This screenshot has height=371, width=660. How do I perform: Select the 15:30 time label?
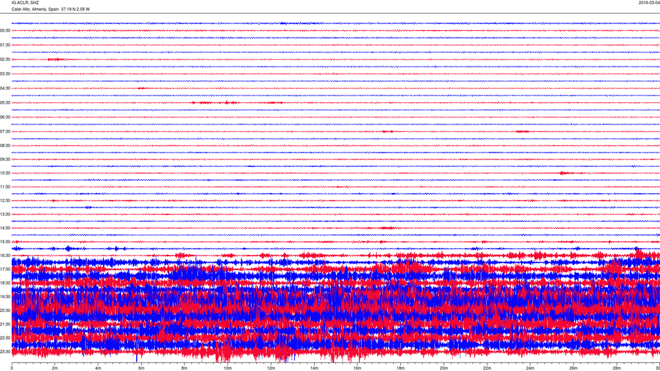5,242
